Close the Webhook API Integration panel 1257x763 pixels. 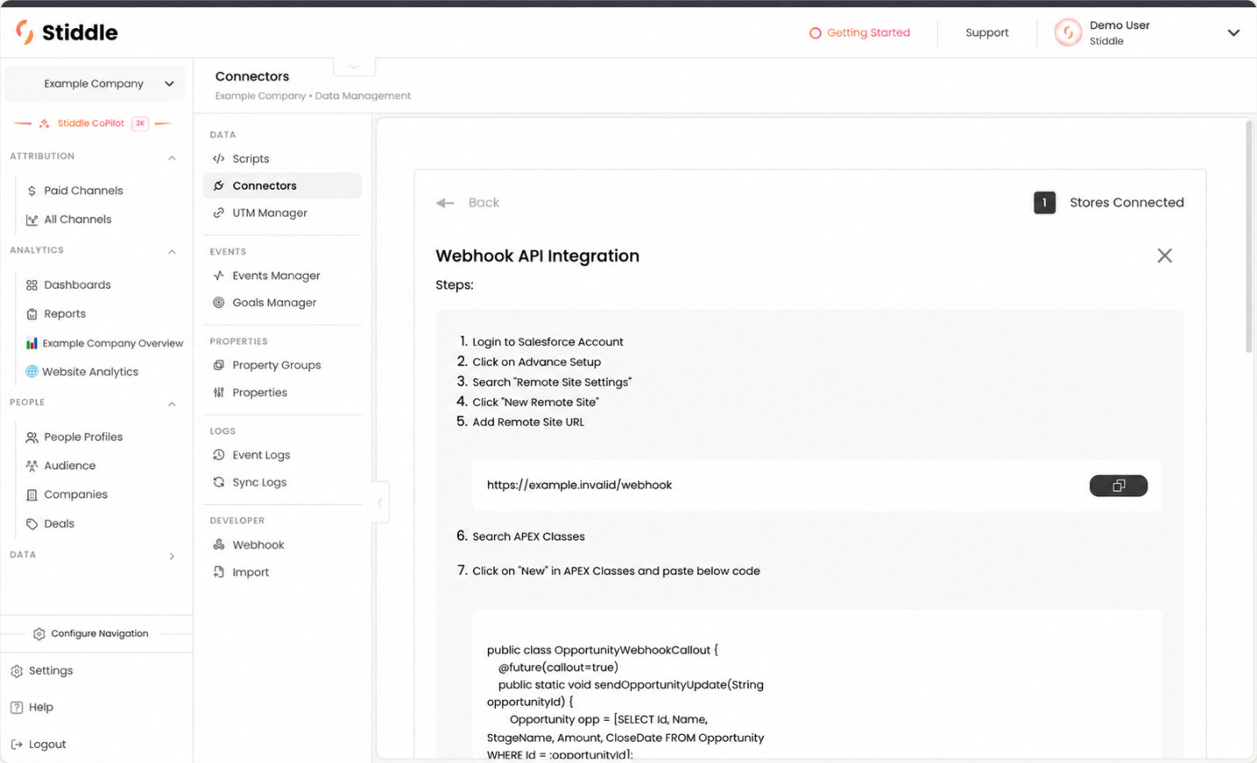pos(1165,256)
